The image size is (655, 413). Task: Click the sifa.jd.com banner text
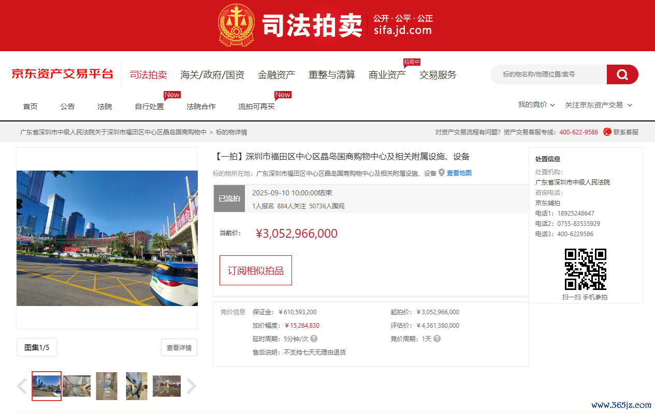tap(403, 30)
